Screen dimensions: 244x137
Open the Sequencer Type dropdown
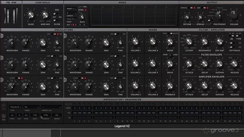tap(16, 107)
